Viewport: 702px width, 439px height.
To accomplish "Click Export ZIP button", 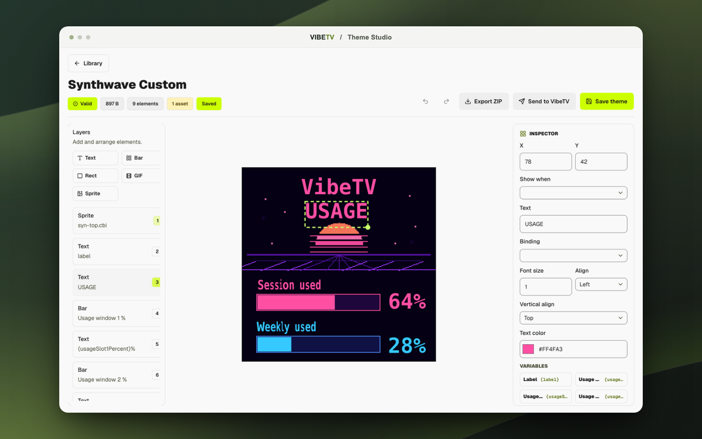I will 484,101.
